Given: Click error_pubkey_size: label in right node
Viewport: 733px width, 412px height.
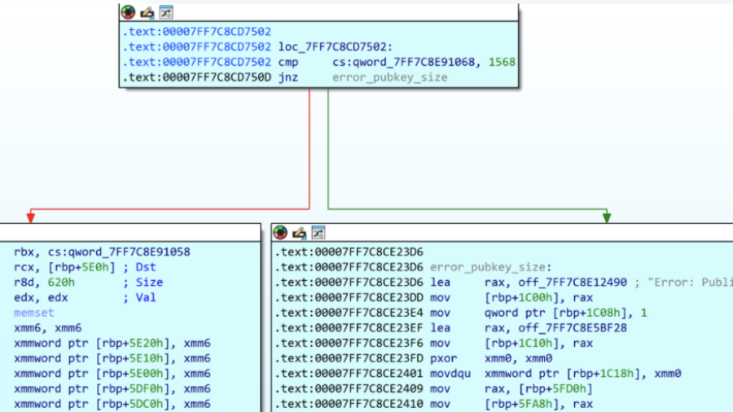Looking at the screenshot, I should (491, 267).
